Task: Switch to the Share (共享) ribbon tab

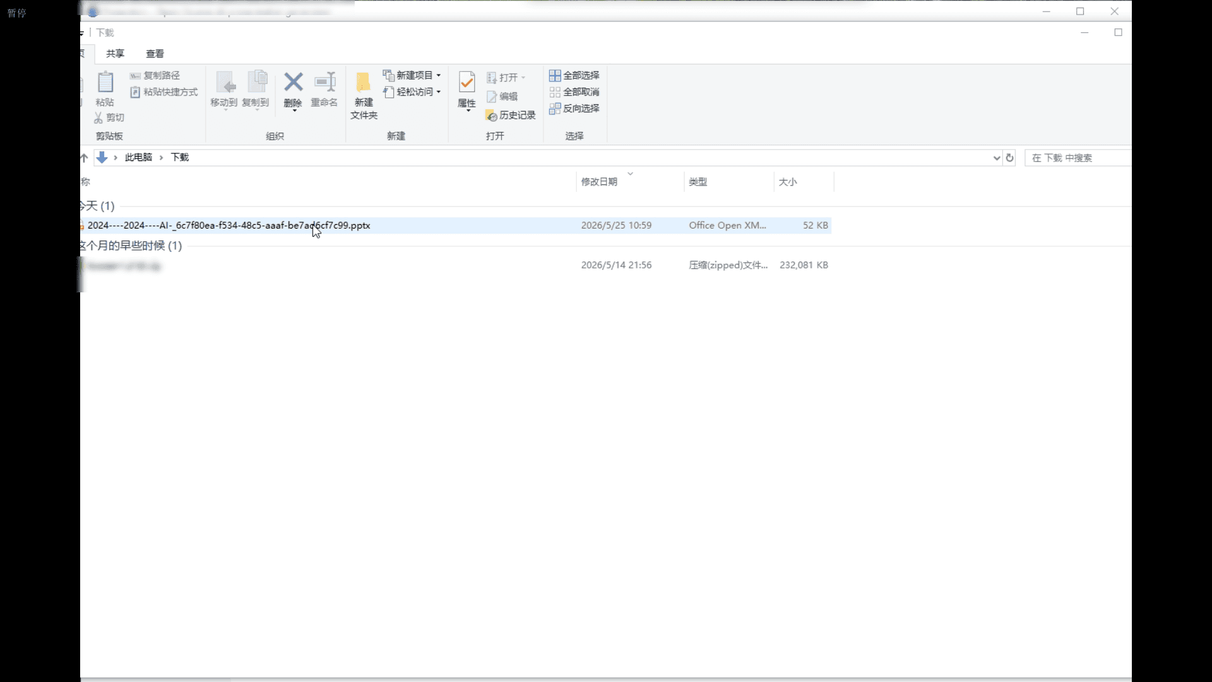Action: (x=116, y=54)
